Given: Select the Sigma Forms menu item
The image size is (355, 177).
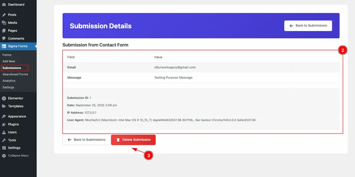Looking at the screenshot, I should pos(18,46).
